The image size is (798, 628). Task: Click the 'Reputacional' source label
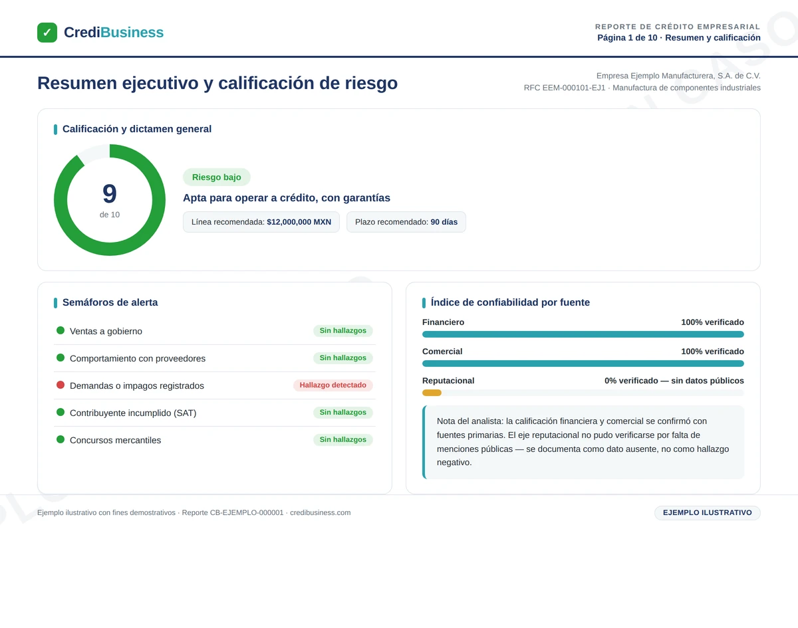tap(448, 381)
